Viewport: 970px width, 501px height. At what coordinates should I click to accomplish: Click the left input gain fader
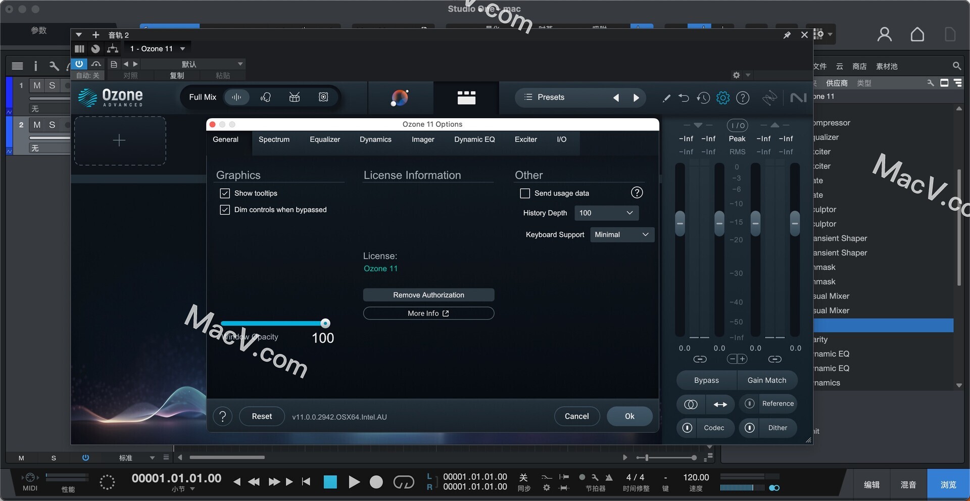tap(680, 223)
